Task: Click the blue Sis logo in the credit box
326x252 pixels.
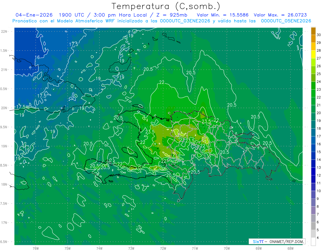Action: click(x=256, y=241)
